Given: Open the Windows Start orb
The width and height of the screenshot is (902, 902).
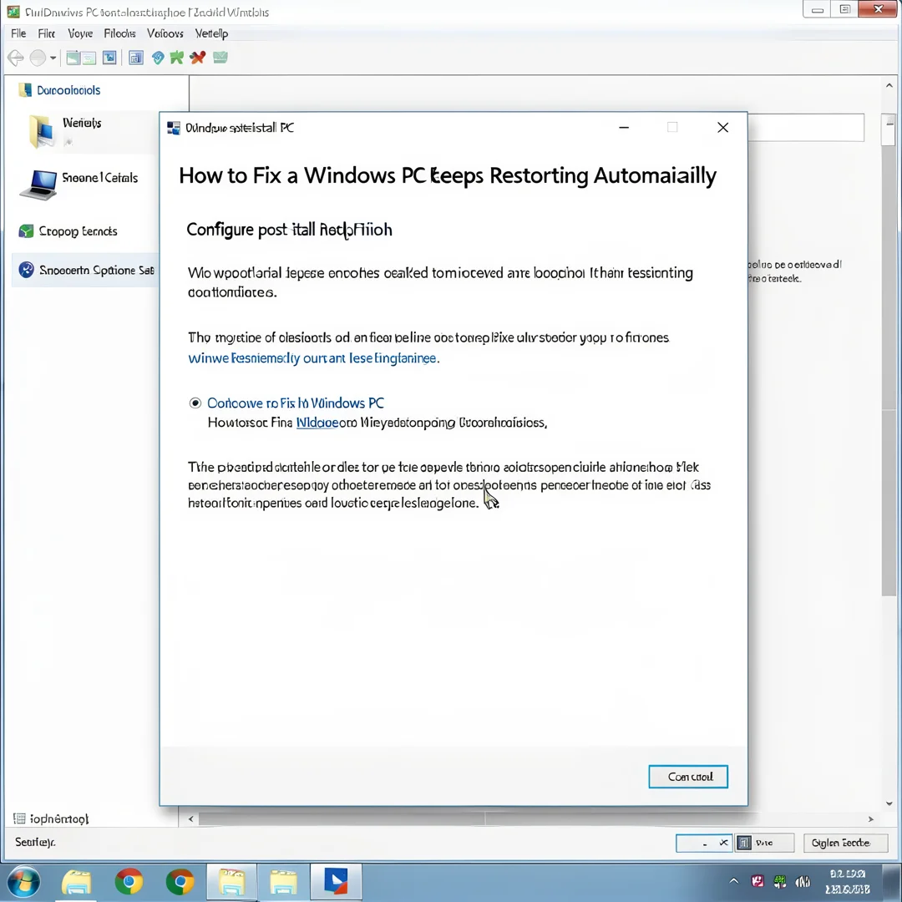Looking at the screenshot, I should pyautogui.click(x=23, y=882).
